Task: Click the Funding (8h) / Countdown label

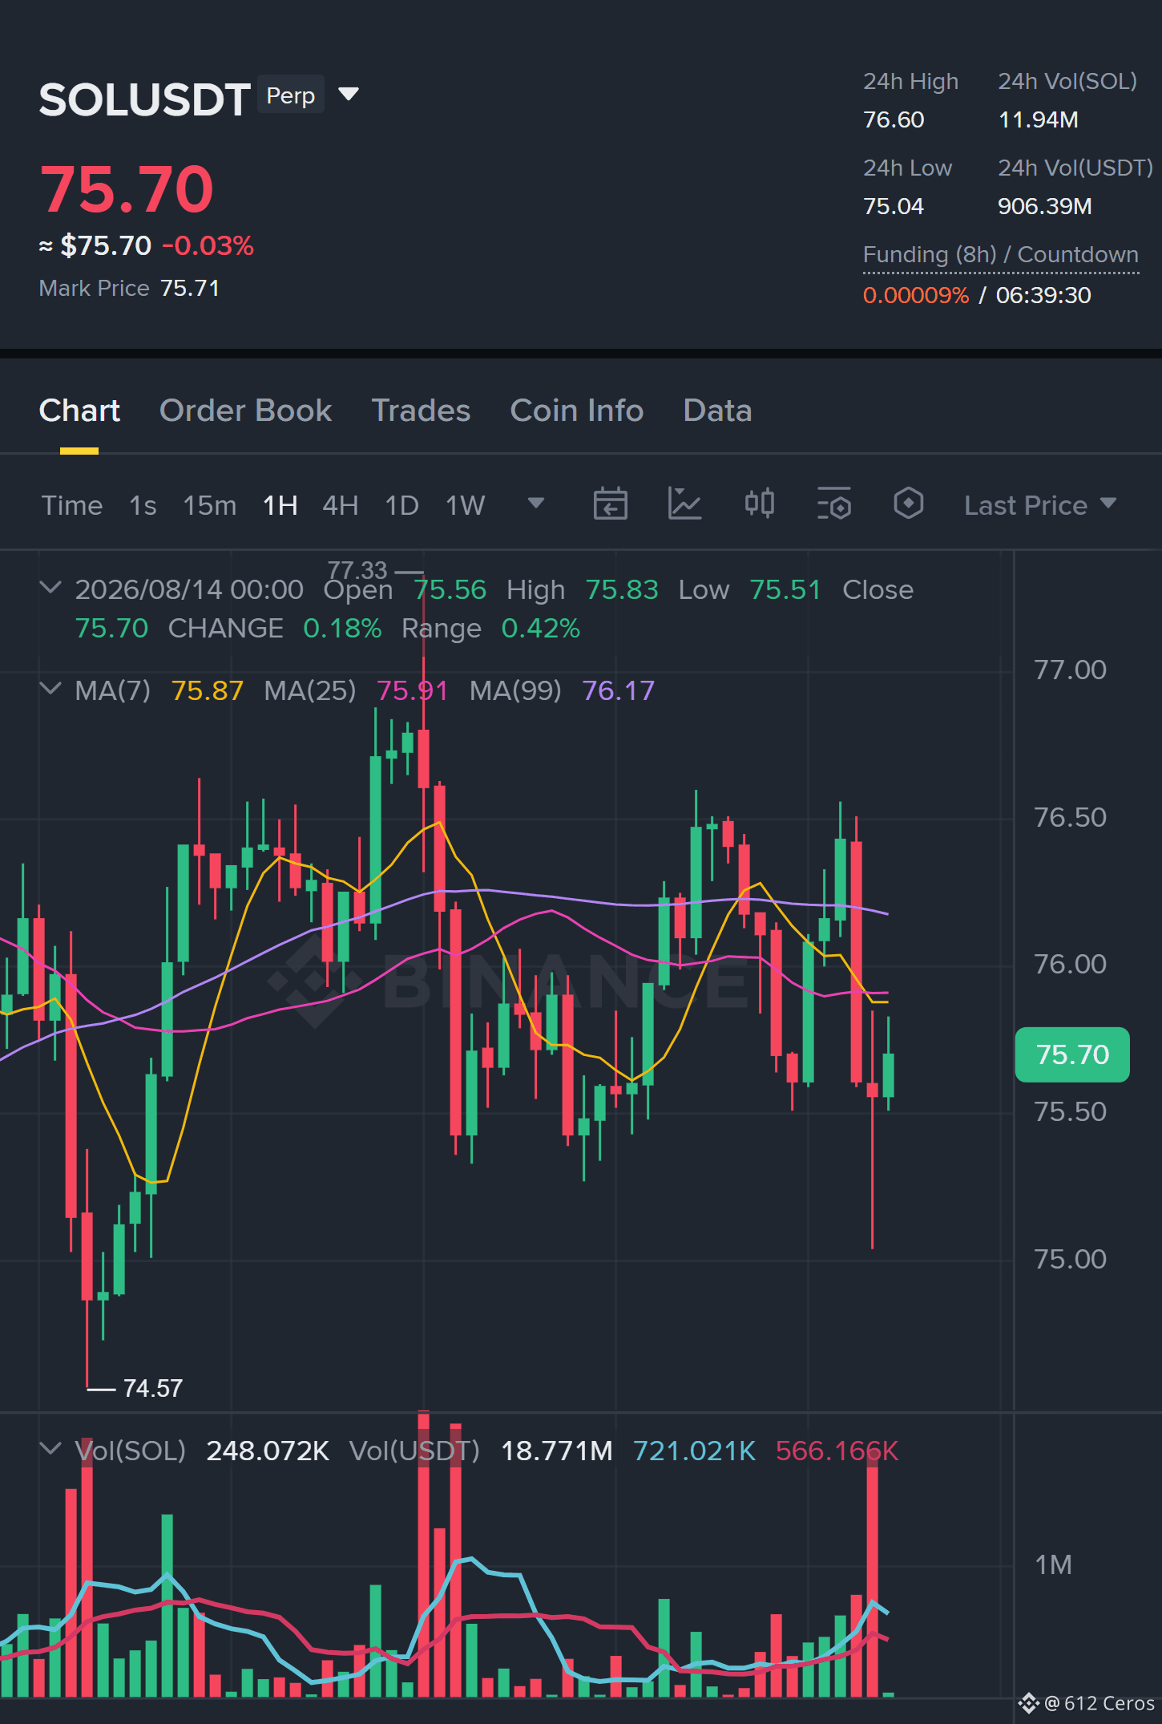Action: pos(1000,255)
